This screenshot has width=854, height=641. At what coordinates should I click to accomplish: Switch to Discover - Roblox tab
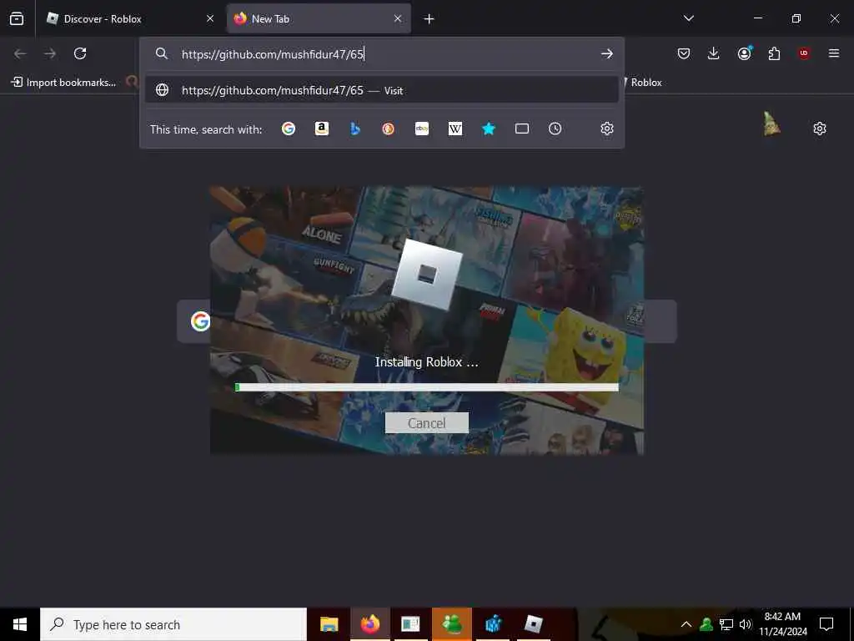[x=129, y=19]
